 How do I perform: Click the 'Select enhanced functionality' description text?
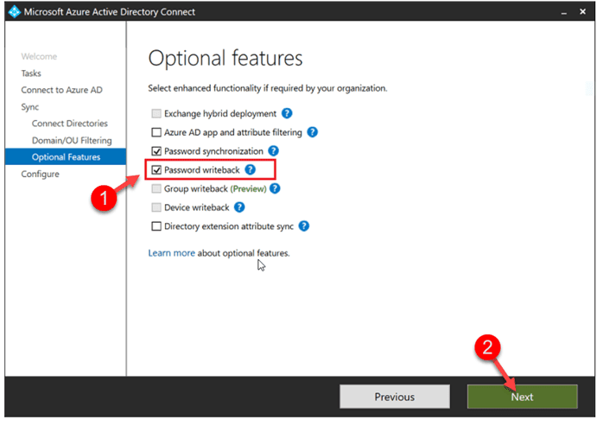(x=268, y=88)
